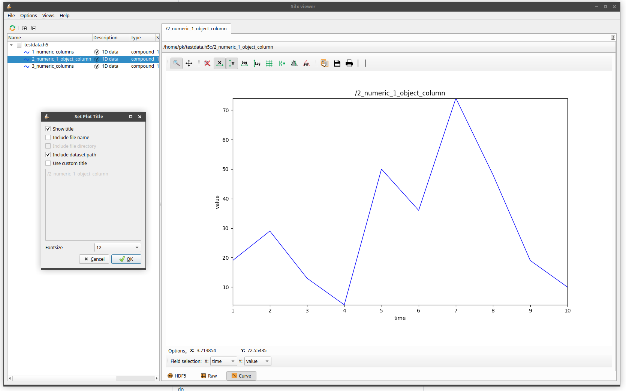
Task: Switch to the Raw view tab
Action: click(209, 376)
